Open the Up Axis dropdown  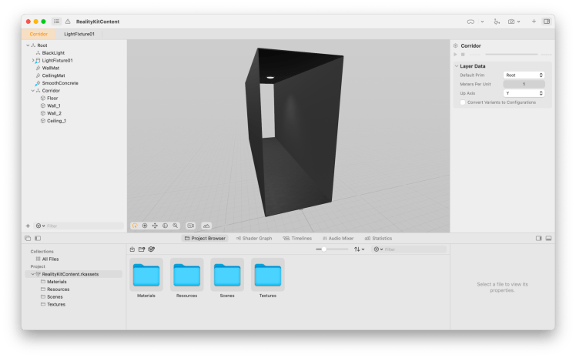point(524,93)
